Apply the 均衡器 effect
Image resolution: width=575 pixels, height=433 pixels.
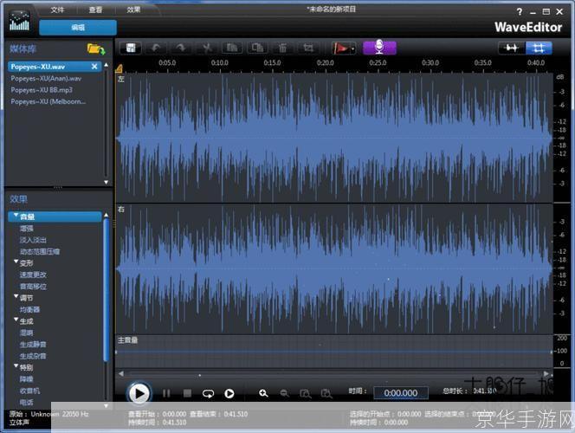coord(30,309)
